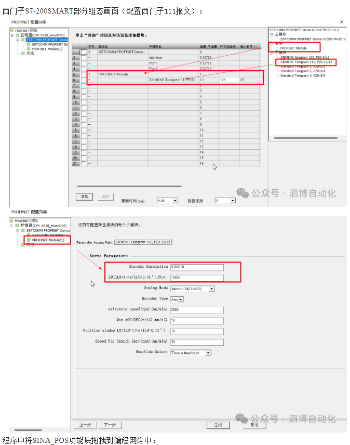Select SIEMENS Telegram 111, PZD-12/12 tab
Viewport: 350px width, 445px height.
click(143, 242)
